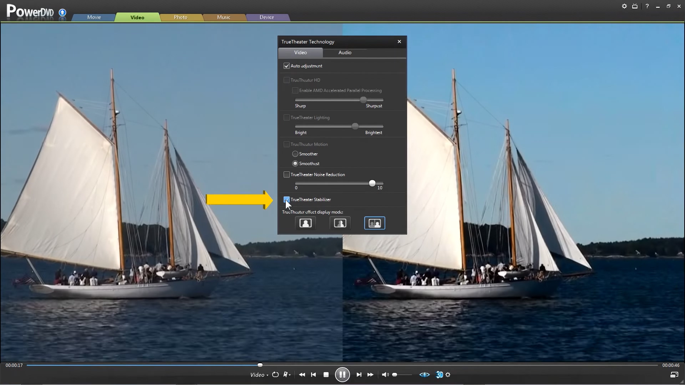
Task: Mute the volume speaker icon
Action: (385, 375)
